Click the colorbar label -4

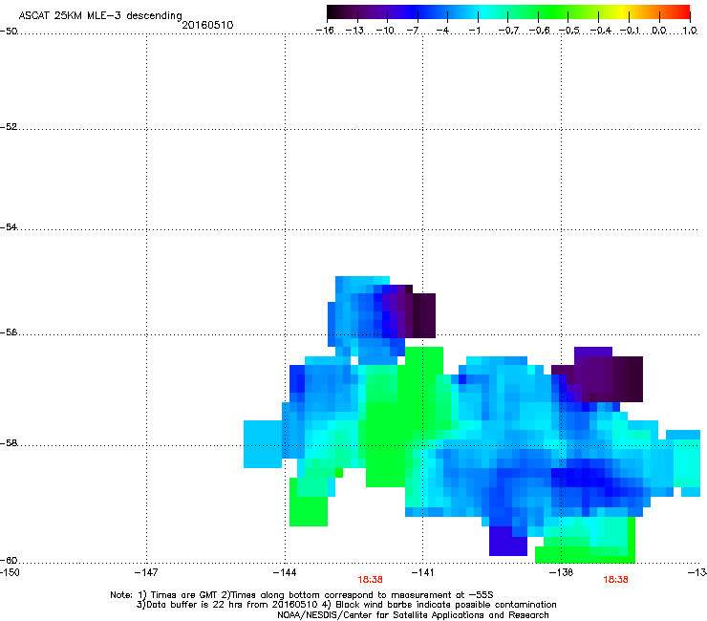pos(442,31)
